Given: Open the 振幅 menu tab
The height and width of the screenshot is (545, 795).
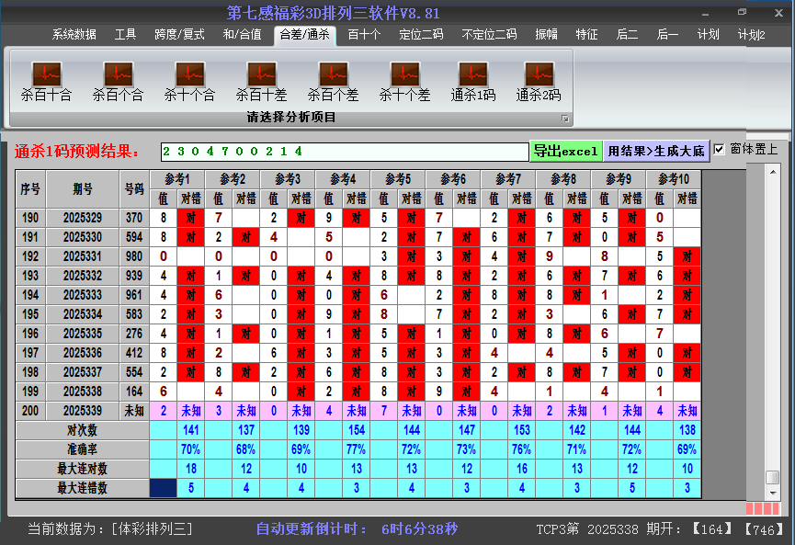Looking at the screenshot, I should (x=547, y=35).
